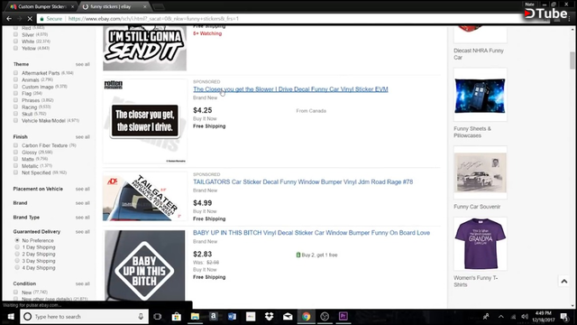This screenshot has width=577, height=325.
Task: Open Funny Sheets & Pillowcases link
Action: coord(472,132)
